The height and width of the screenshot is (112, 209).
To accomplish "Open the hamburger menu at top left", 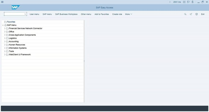I will click(x=2, y=2).
